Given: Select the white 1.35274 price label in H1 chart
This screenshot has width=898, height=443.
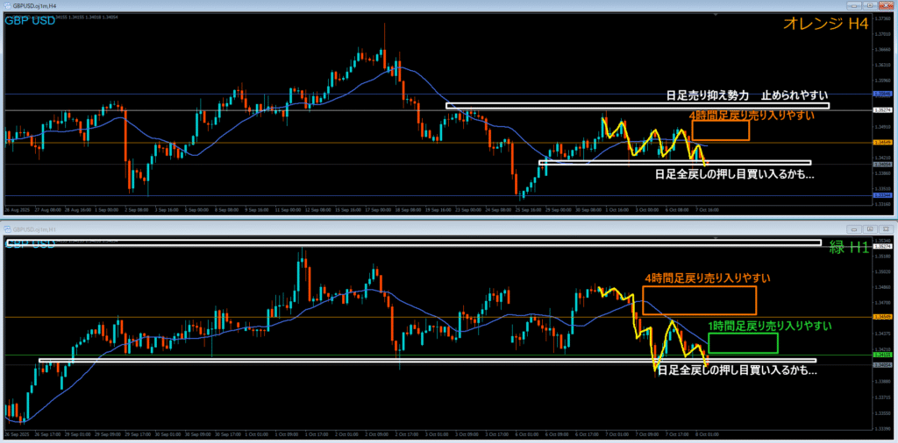Looking at the screenshot, I should [x=881, y=246].
